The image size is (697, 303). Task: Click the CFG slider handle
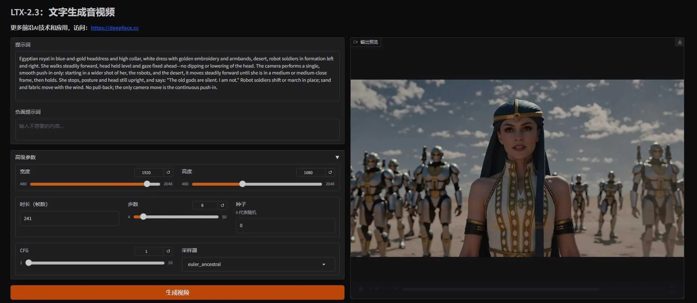[29, 263]
